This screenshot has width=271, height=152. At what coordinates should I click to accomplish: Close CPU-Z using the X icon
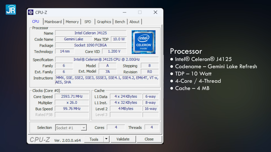155,12
